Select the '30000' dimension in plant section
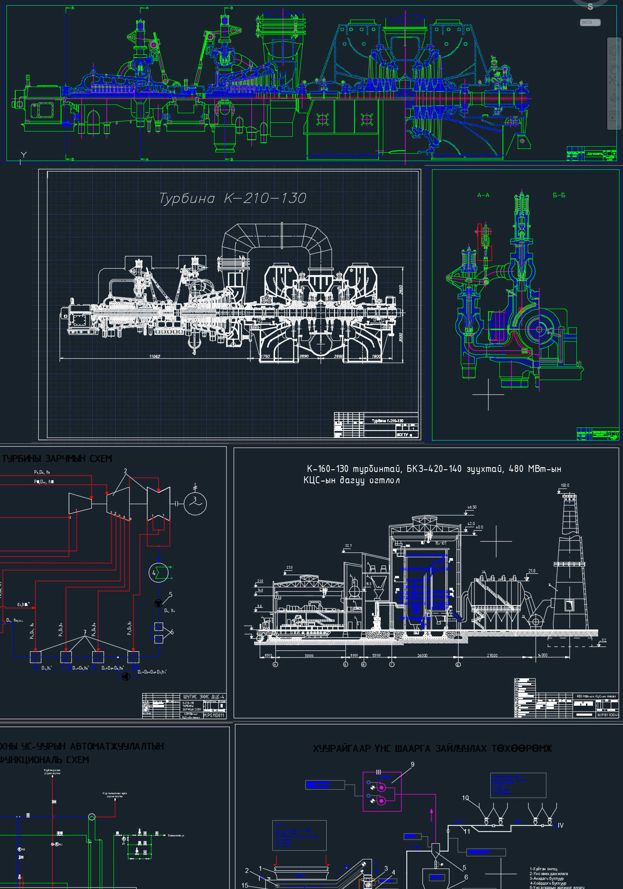Viewport: 623px width, 889px height. click(309, 655)
